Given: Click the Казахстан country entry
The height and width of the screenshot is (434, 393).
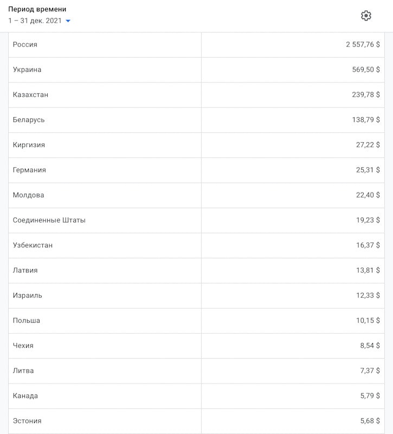Looking at the screenshot, I should [196, 95].
